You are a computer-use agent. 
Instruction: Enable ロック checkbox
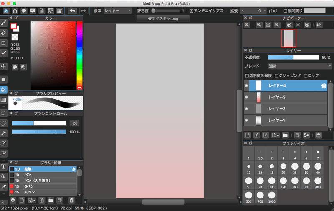306,76
